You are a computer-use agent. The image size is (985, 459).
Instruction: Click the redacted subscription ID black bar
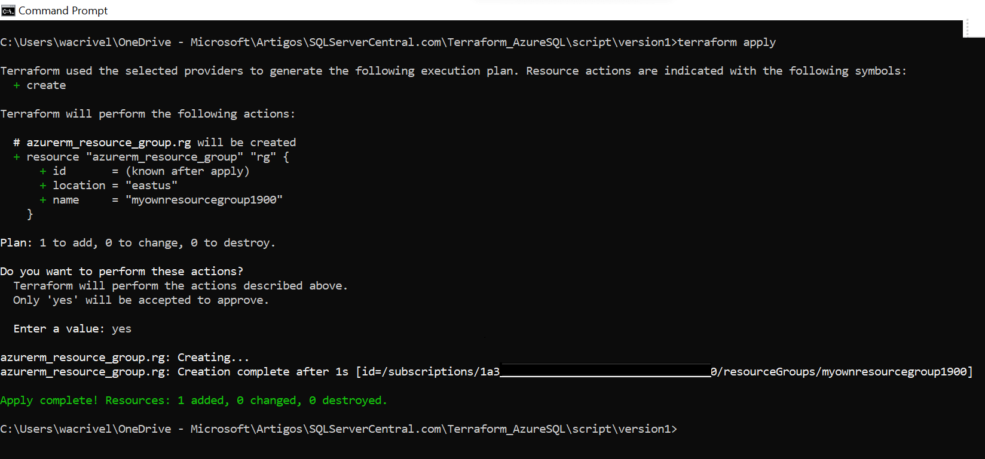click(x=605, y=371)
